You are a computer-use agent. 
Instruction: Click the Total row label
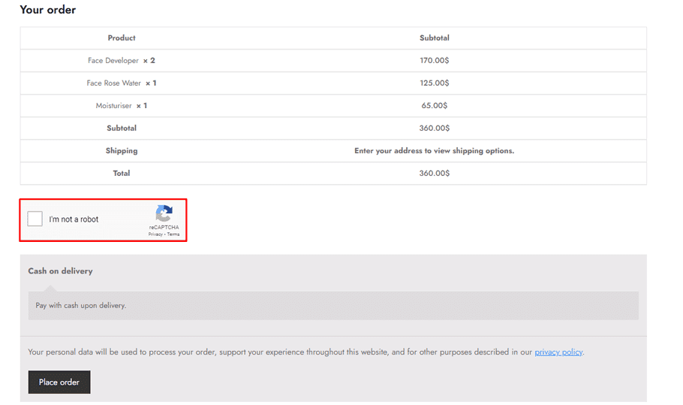pos(122,173)
